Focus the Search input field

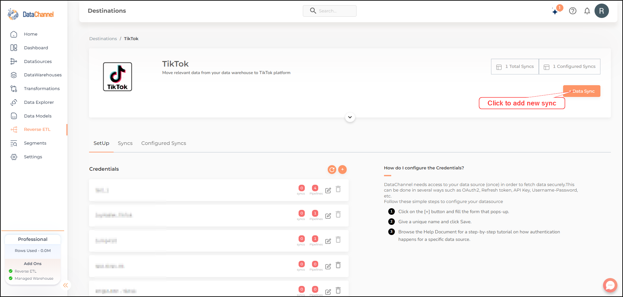(330, 11)
